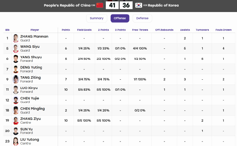Viewport: 237px width, 146px height.
Task: Click the Republic of Korea flag icon
Action: (139, 5)
